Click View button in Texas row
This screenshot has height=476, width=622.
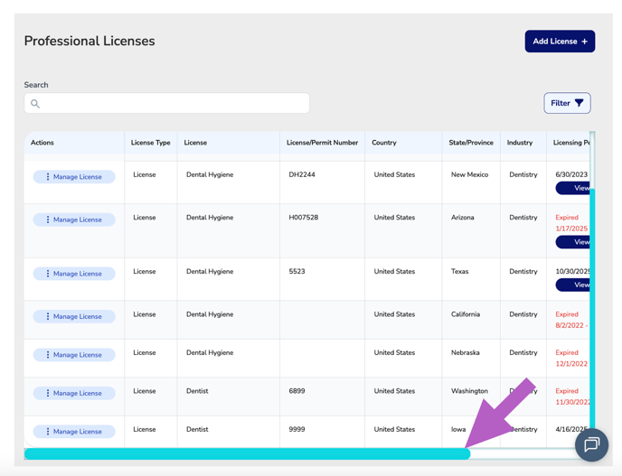575,285
